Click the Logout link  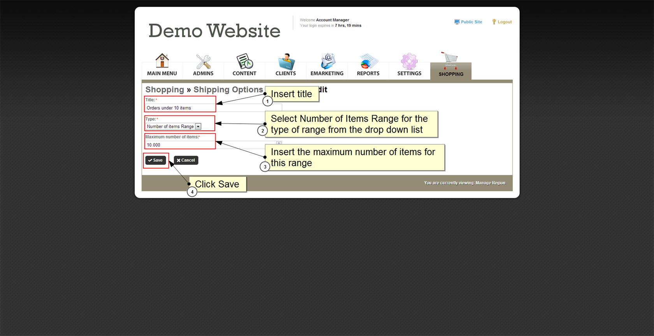(504, 22)
